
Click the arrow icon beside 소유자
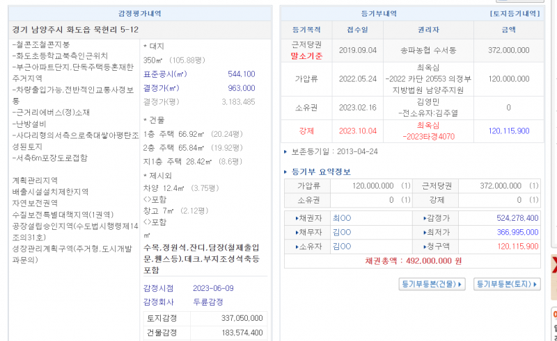pos(298,247)
